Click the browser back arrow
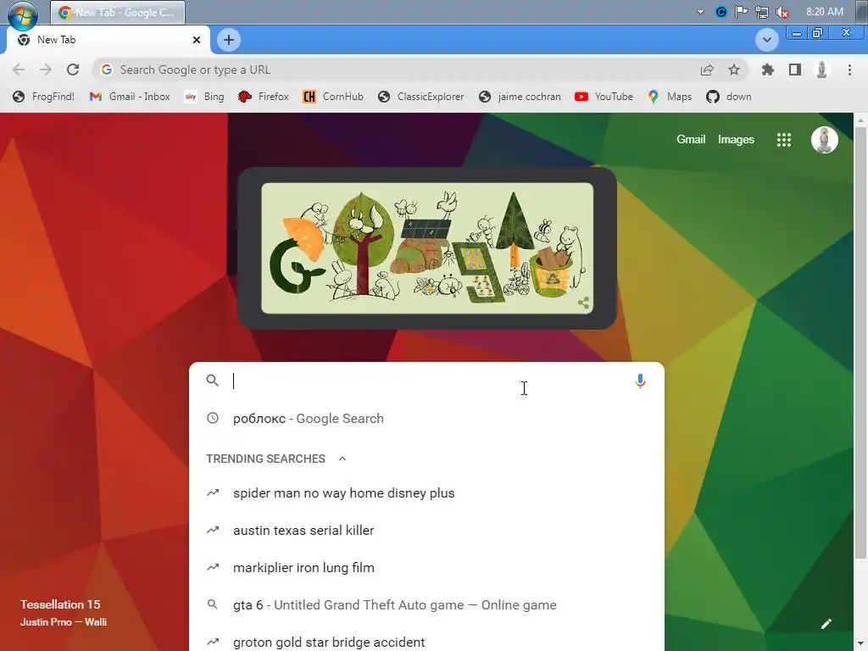The image size is (868, 651). point(19,70)
